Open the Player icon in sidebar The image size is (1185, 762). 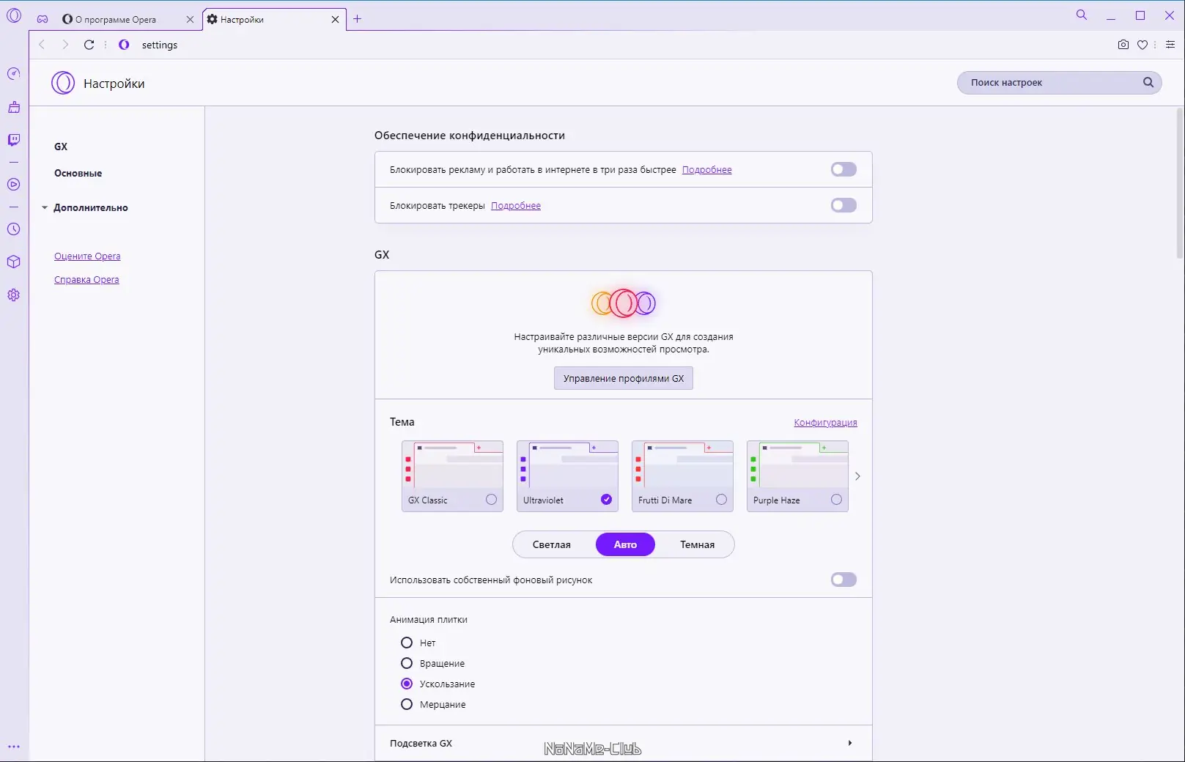[x=14, y=185]
